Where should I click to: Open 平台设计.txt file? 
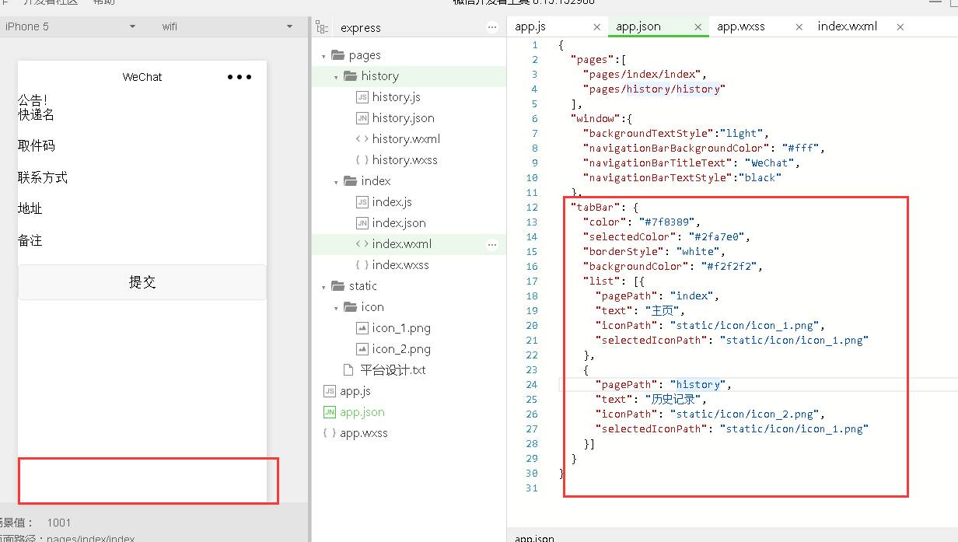392,370
